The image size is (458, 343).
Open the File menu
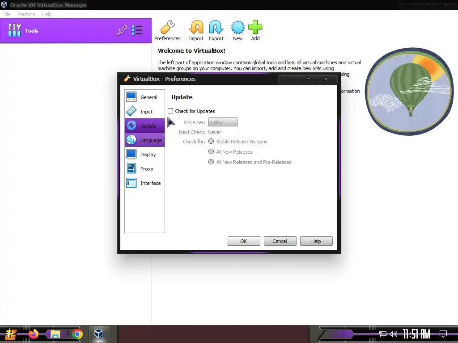click(x=7, y=14)
